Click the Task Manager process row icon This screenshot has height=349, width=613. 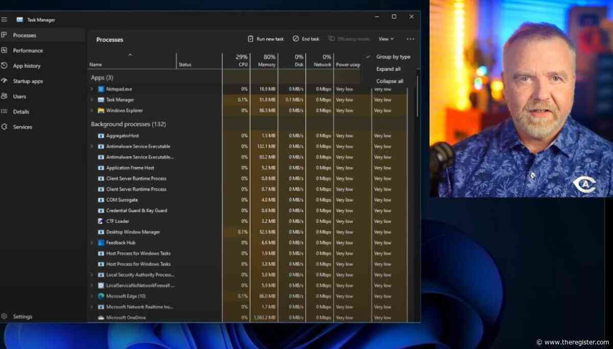[101, 100]
